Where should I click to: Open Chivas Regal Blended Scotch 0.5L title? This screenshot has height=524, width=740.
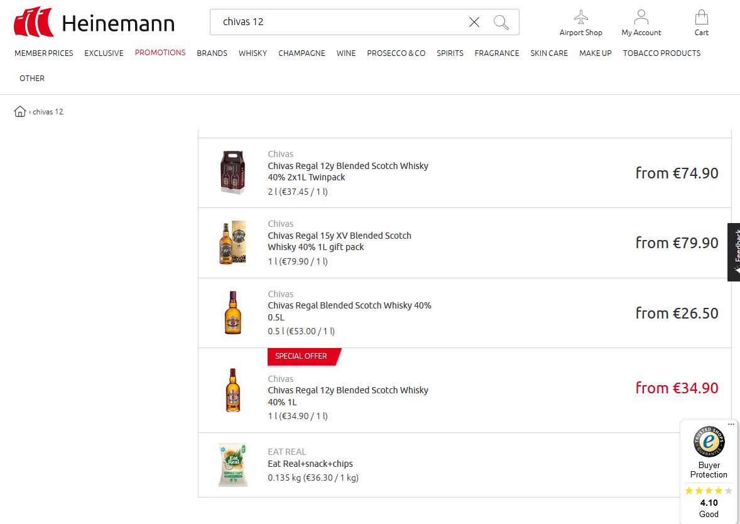[x=349, y=311]
